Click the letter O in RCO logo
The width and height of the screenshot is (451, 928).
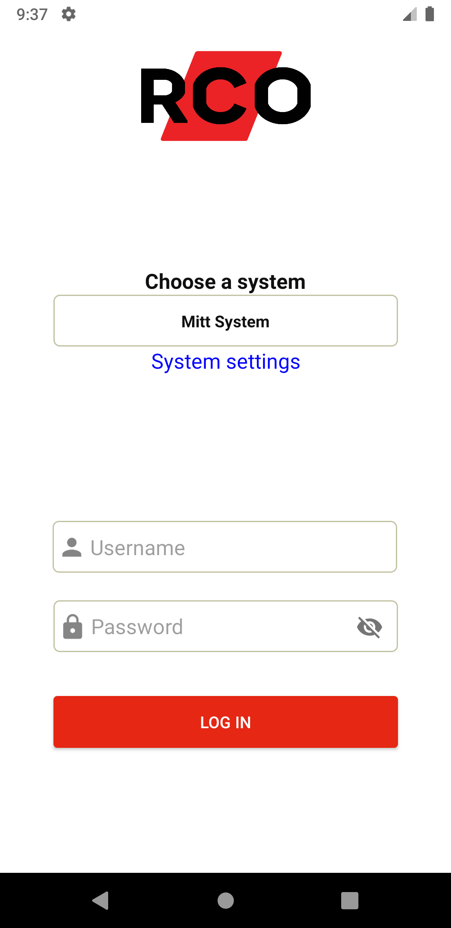283,96
